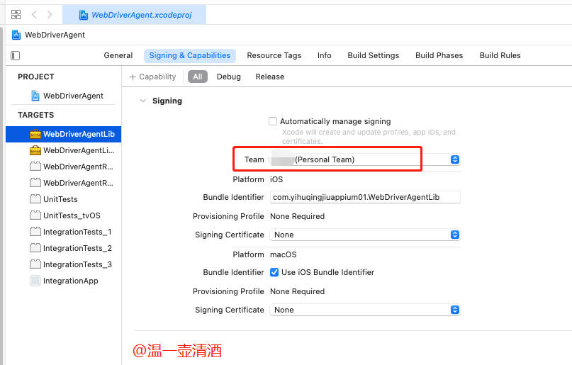
Task: Add a new Capability
Action: tap(153, 77)
